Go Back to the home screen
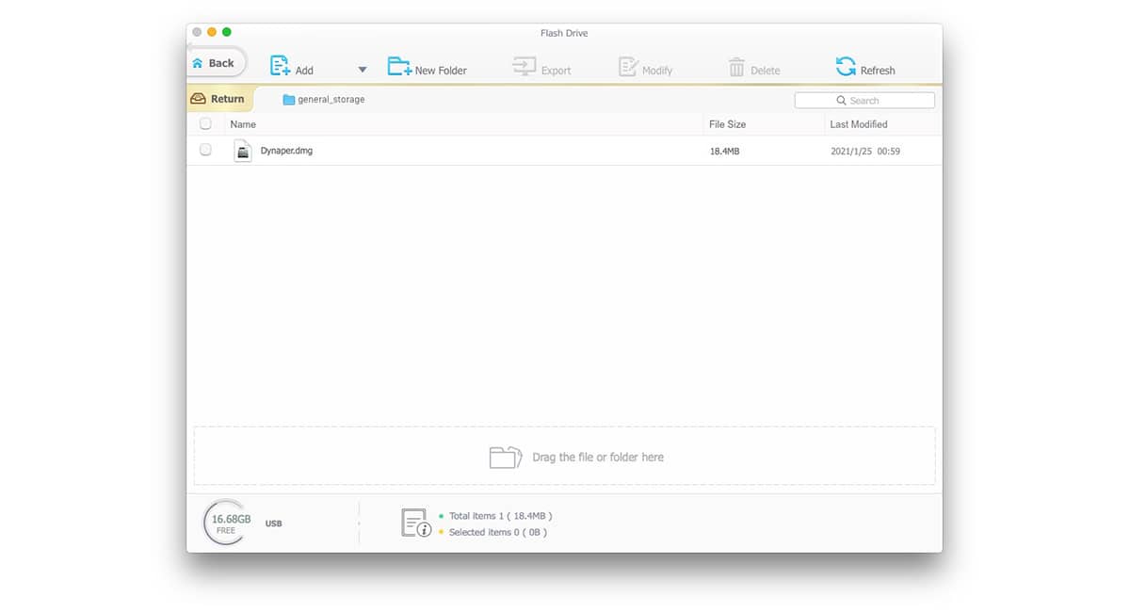This screenshot has height=612, width=1130. pos(215,63)
